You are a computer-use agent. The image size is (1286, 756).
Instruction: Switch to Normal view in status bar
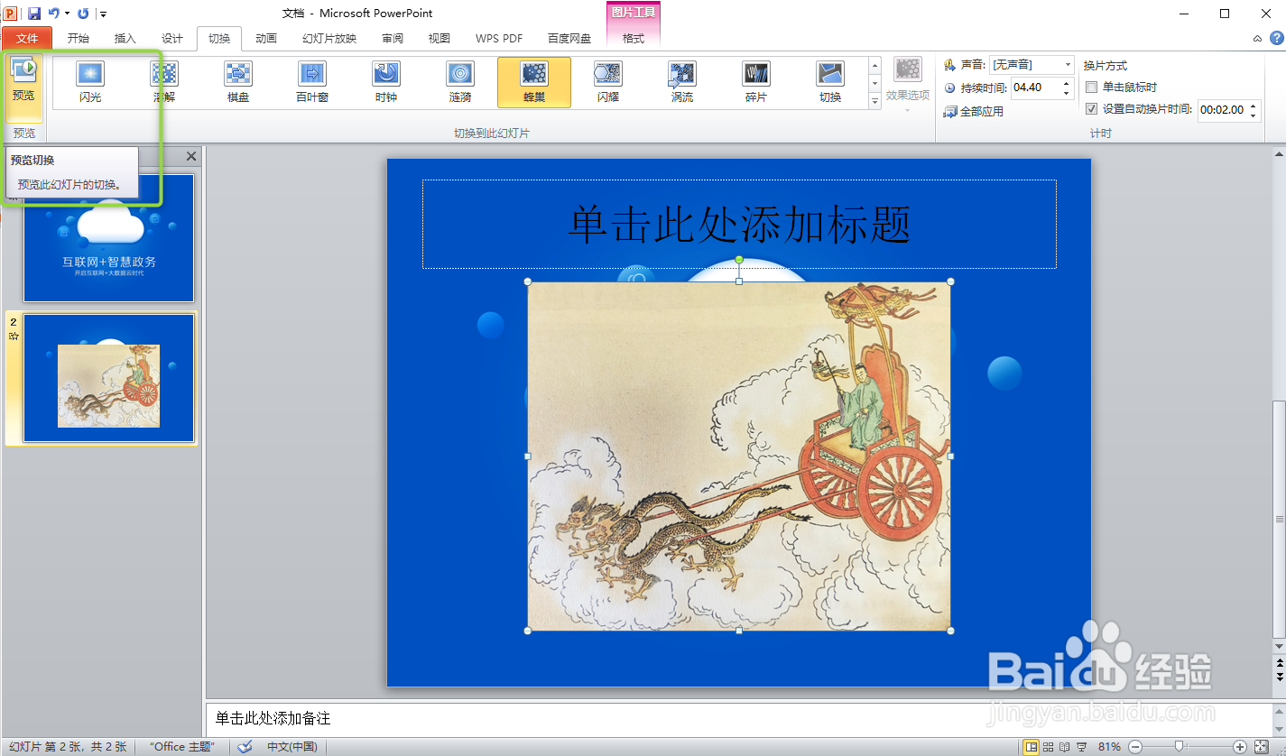[x=1032, y=747]
